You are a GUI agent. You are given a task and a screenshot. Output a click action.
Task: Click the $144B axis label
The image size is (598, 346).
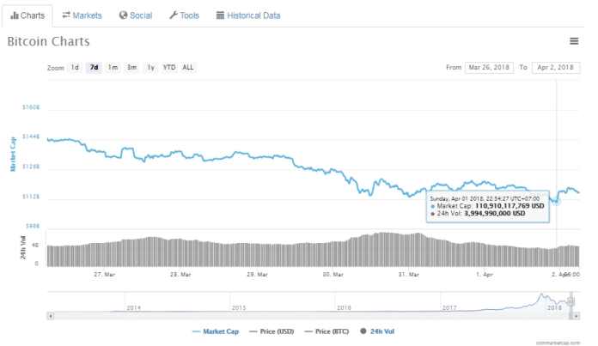click(31, 137)
